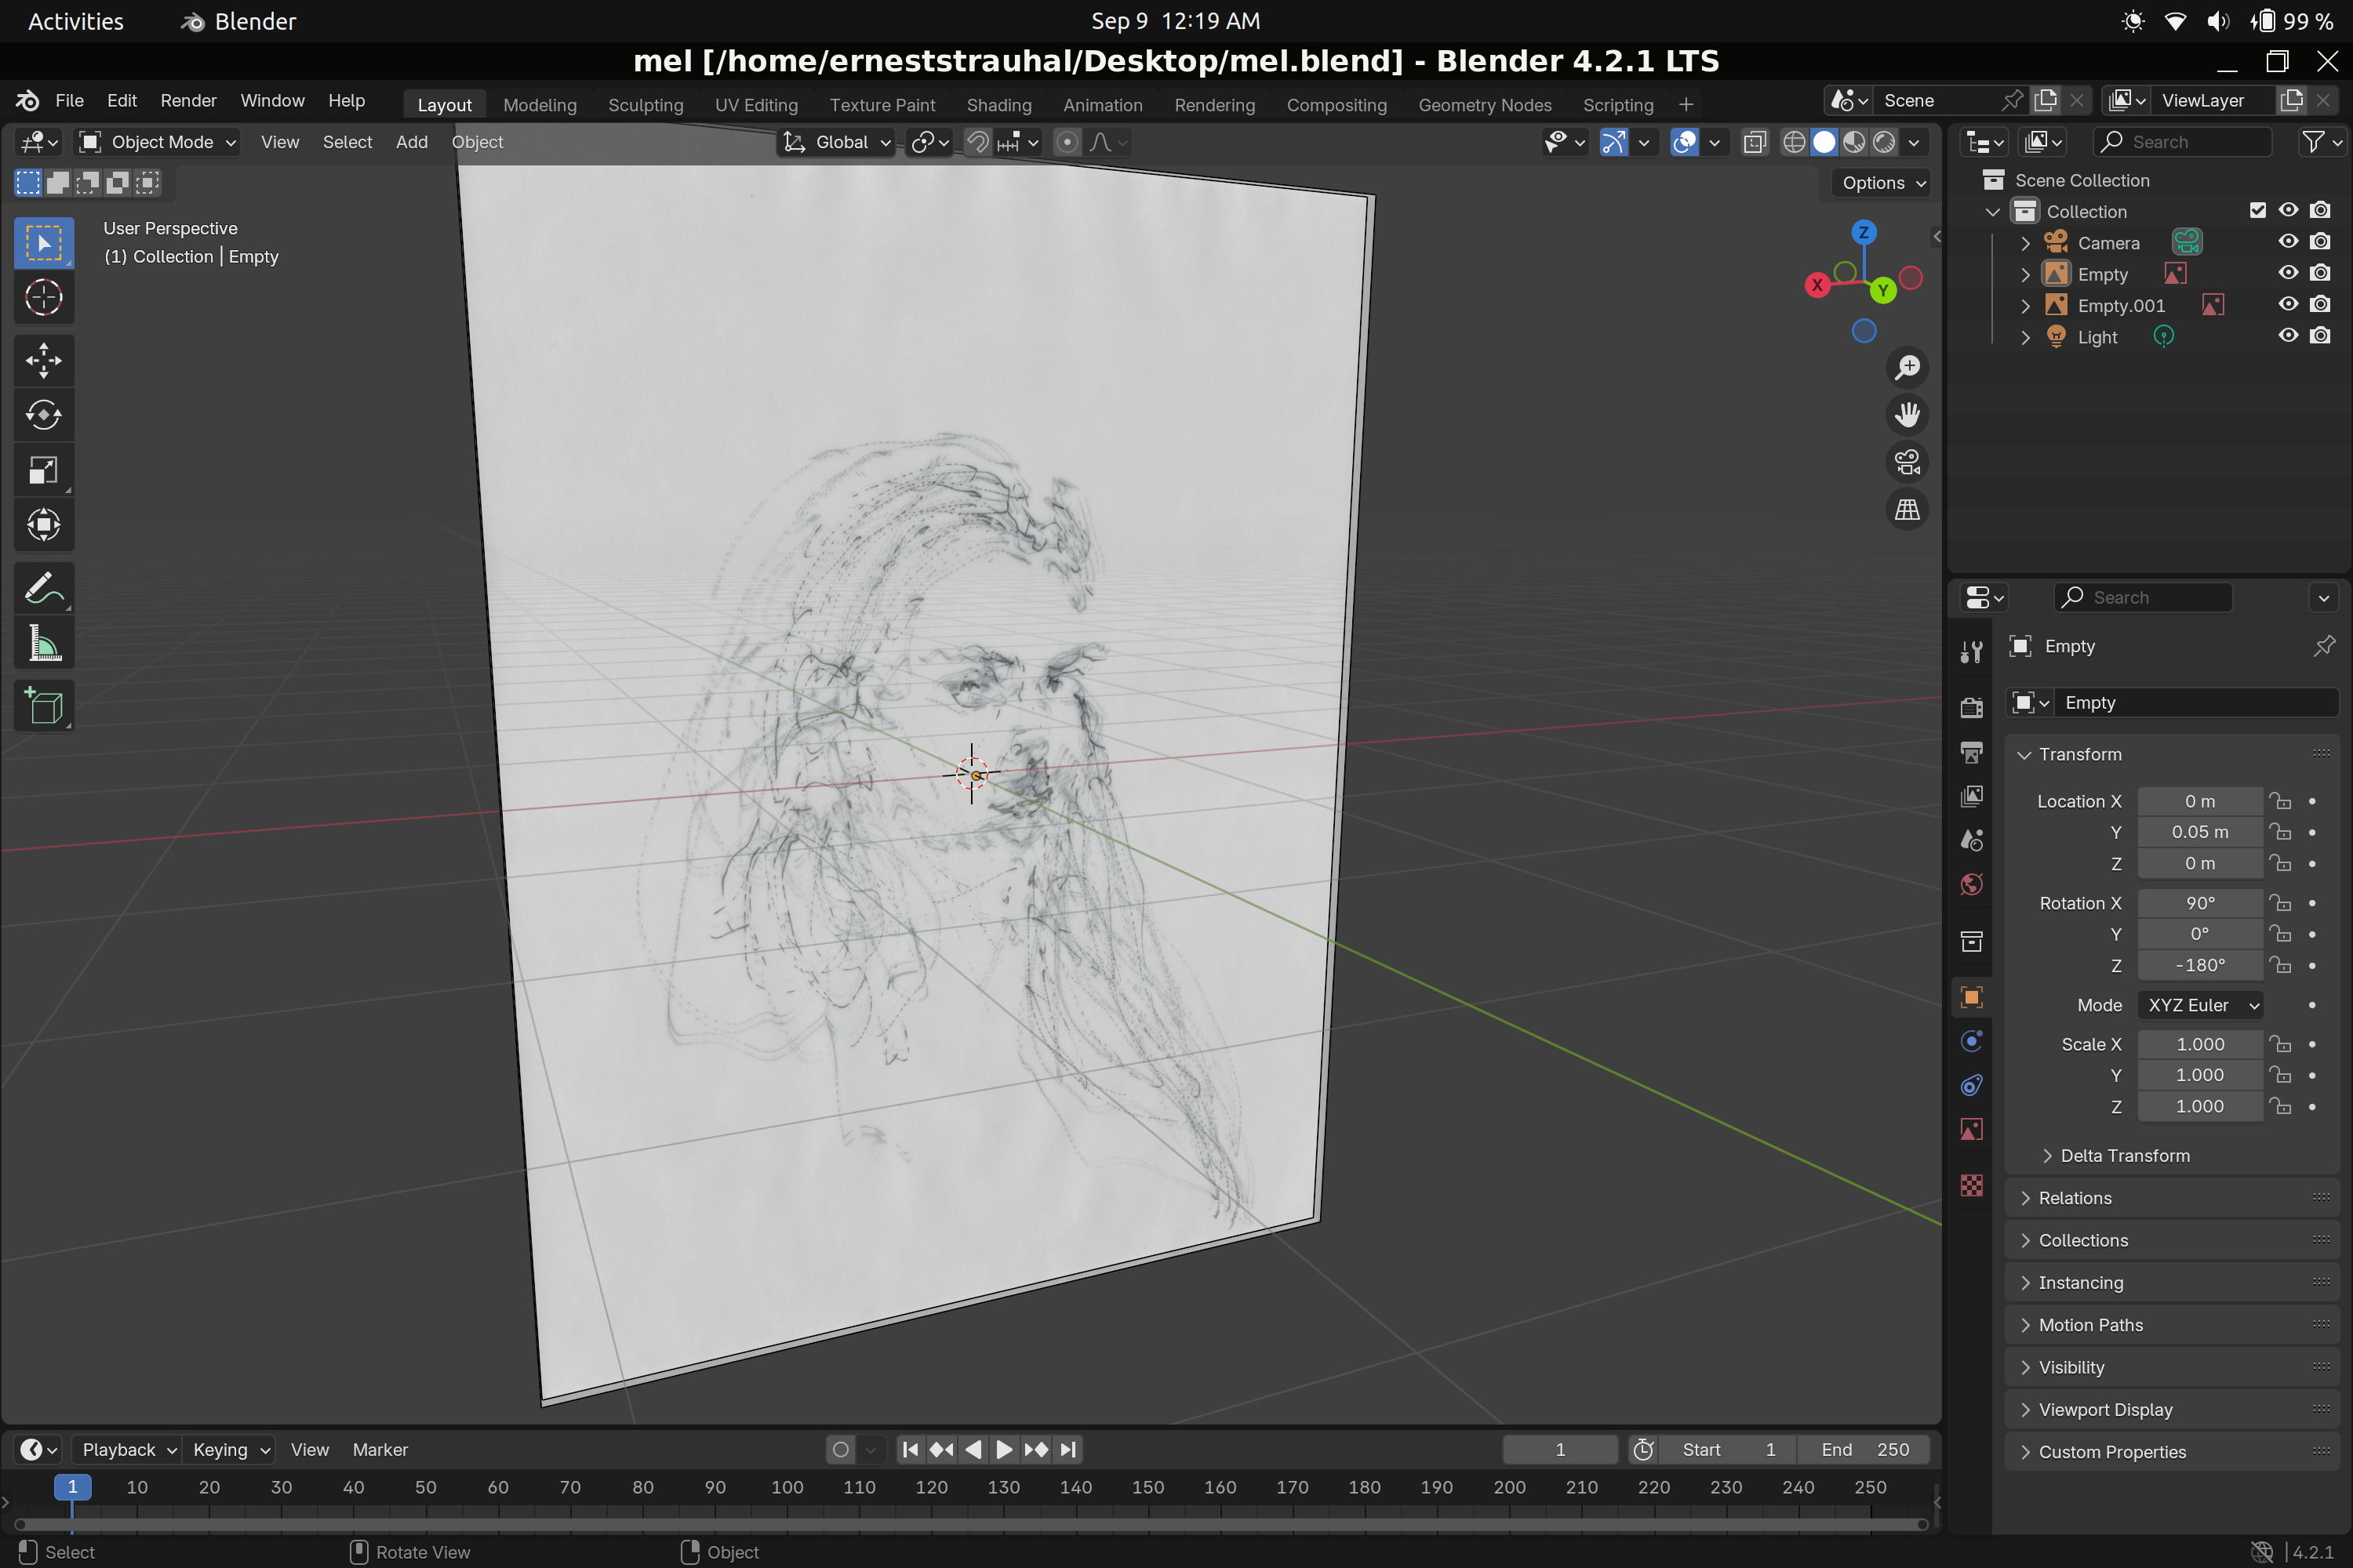
Task: Hide the Camera object in outliner
Action: coord(2288,242)
